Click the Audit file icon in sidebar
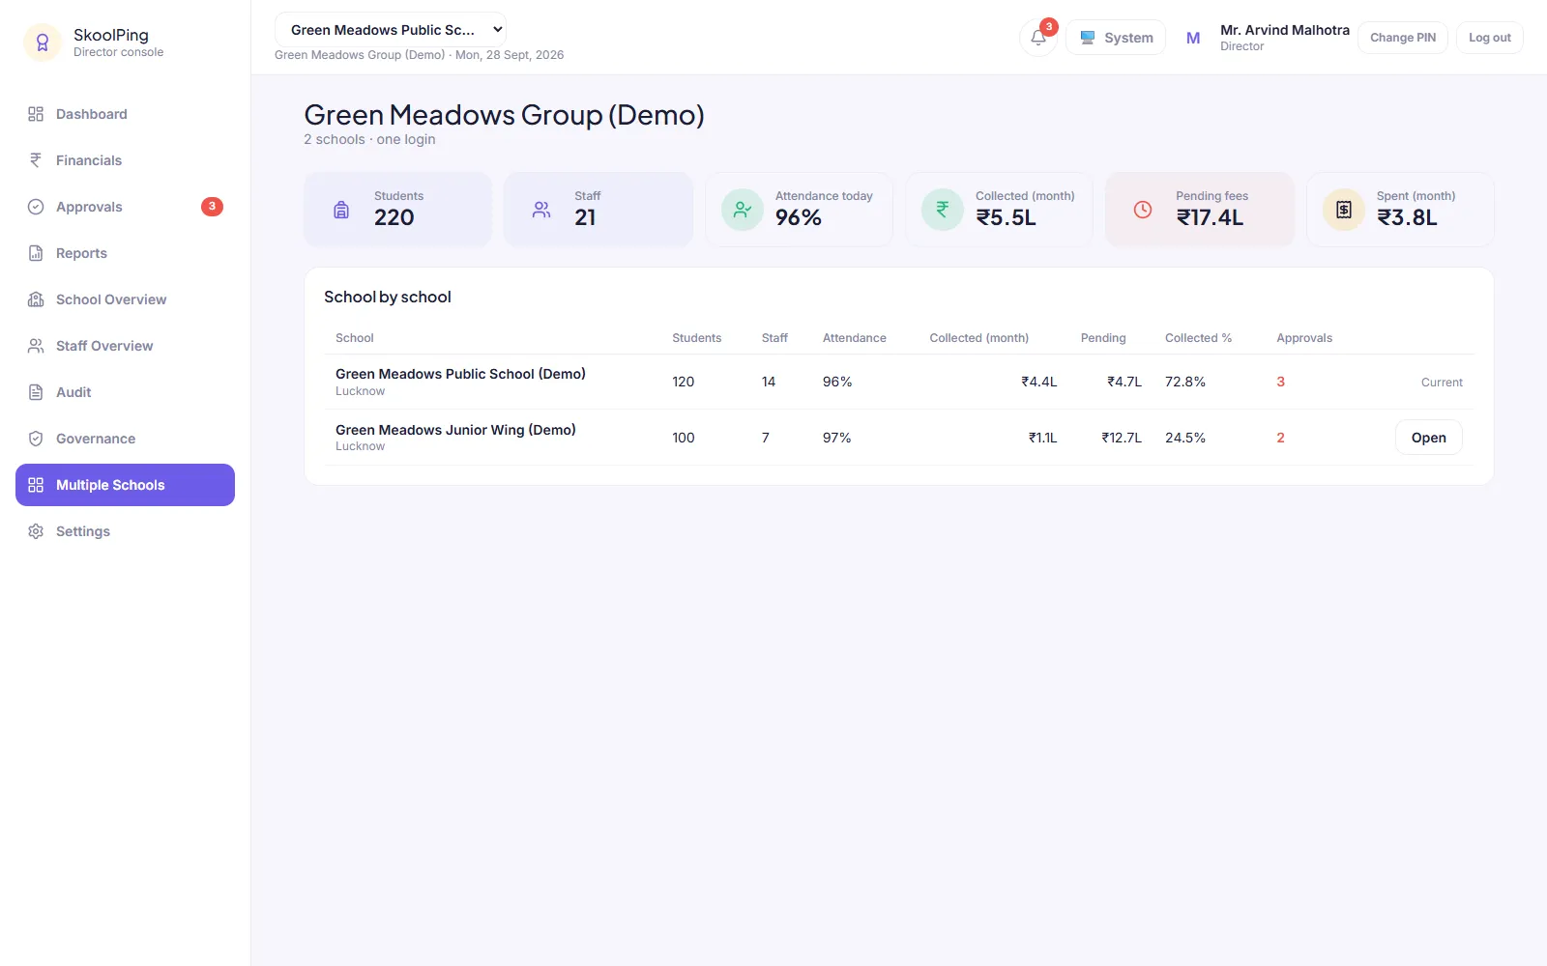 (36, 392)
